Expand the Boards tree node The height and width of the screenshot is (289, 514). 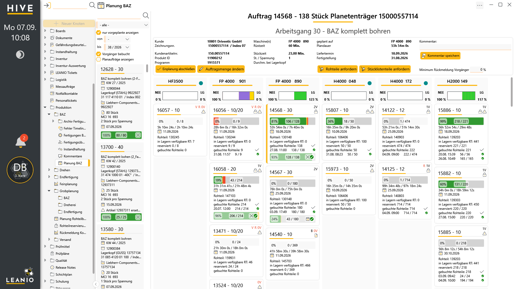(45, 31)
